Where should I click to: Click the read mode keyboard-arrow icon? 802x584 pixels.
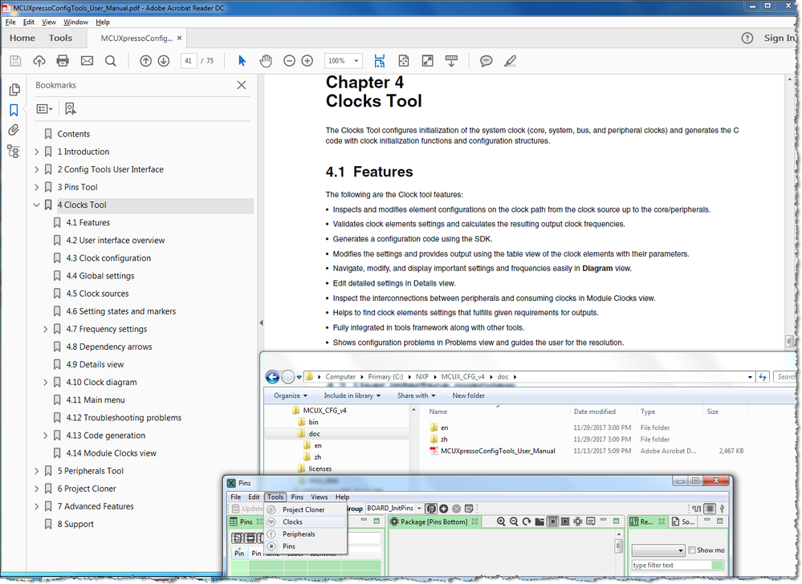pos(452,61)
